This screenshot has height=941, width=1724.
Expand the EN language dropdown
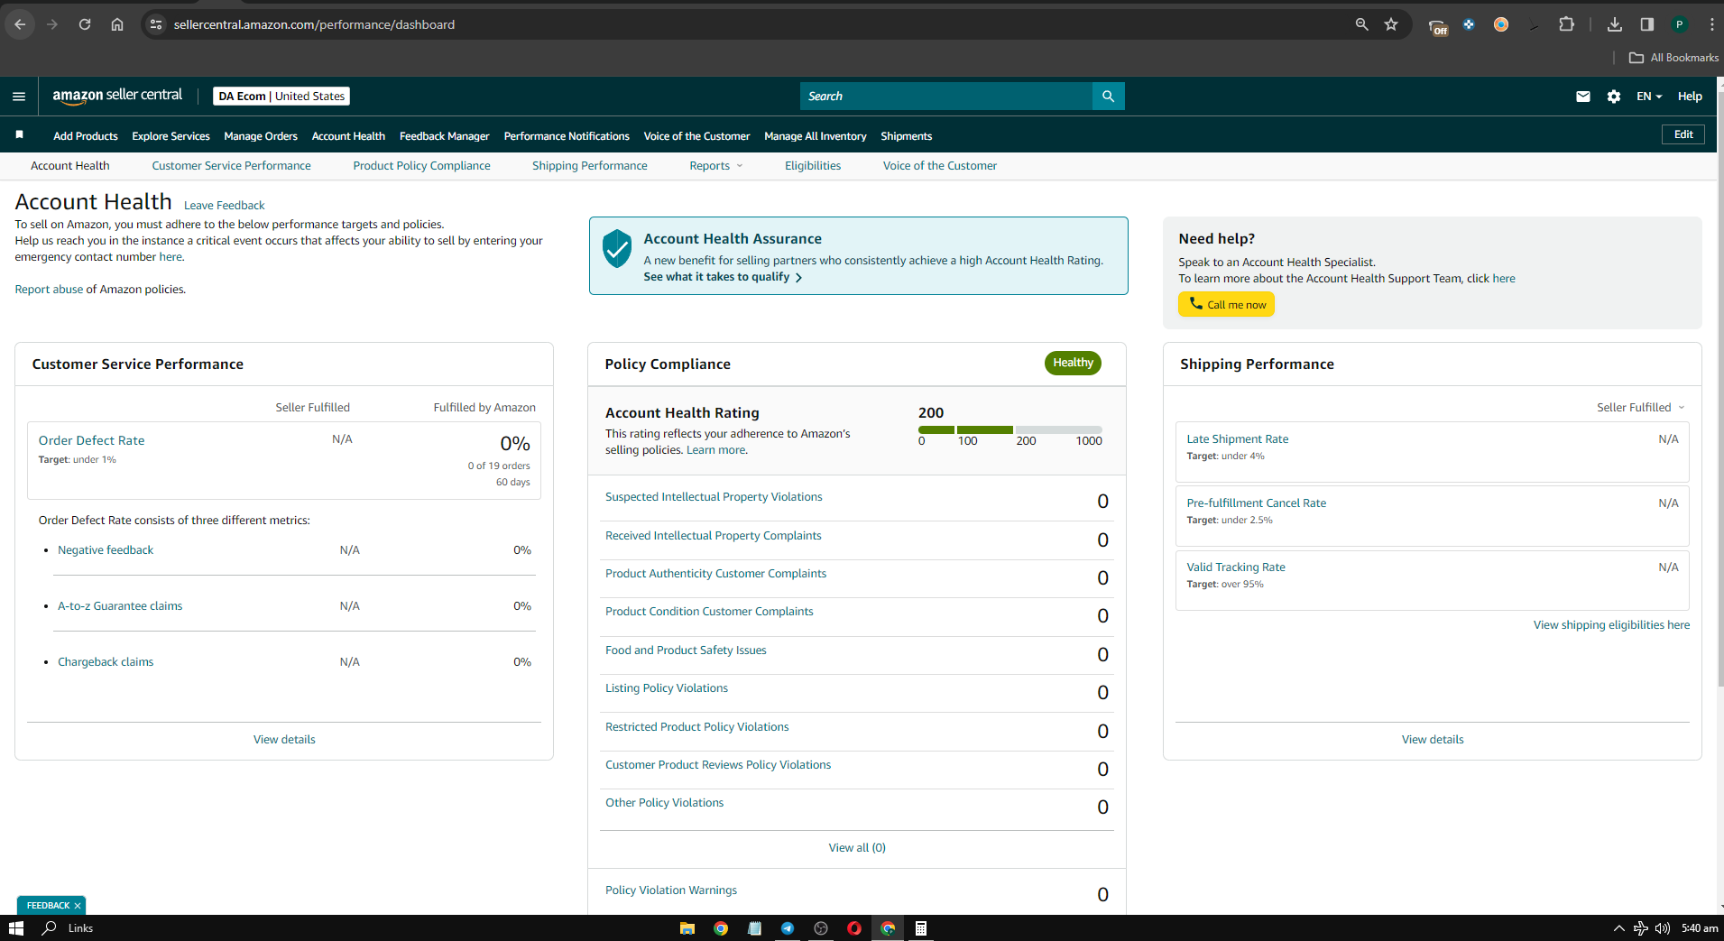[x=1649, y=97]
